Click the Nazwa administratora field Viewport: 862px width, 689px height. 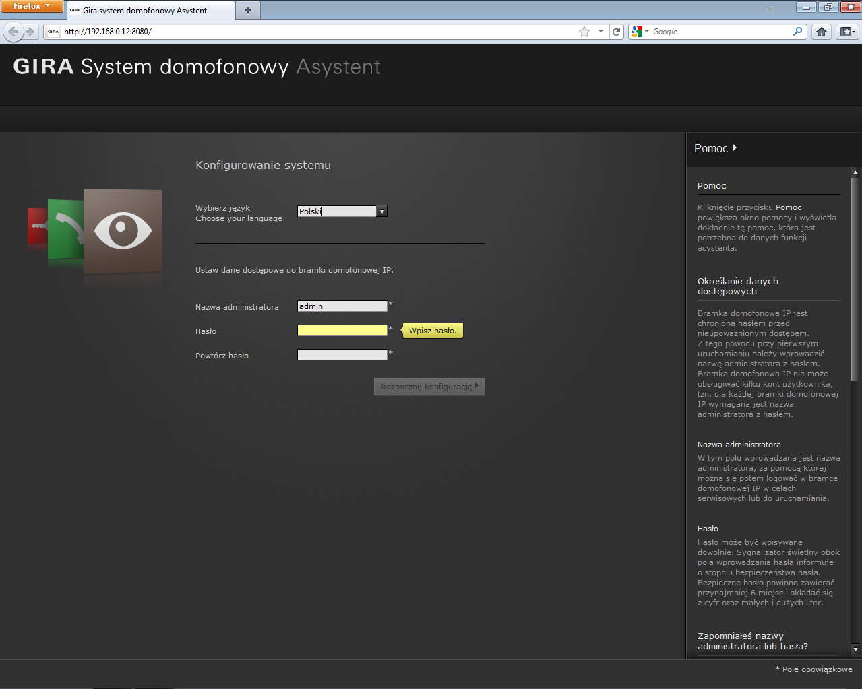(x=342, y=306)
